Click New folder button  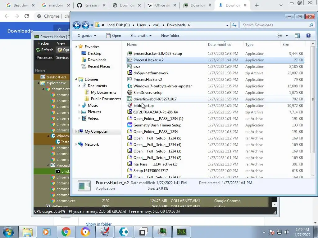click(x=170, y=36)
